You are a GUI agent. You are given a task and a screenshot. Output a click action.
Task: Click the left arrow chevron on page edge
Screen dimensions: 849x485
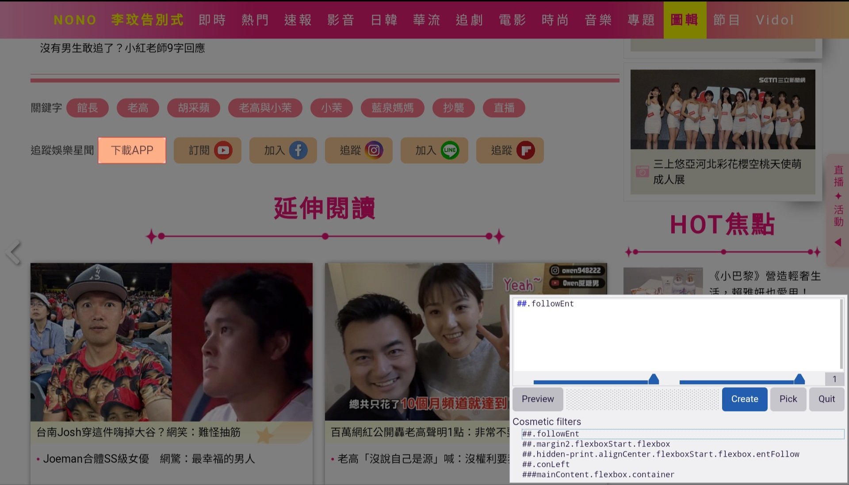[13, 253]
